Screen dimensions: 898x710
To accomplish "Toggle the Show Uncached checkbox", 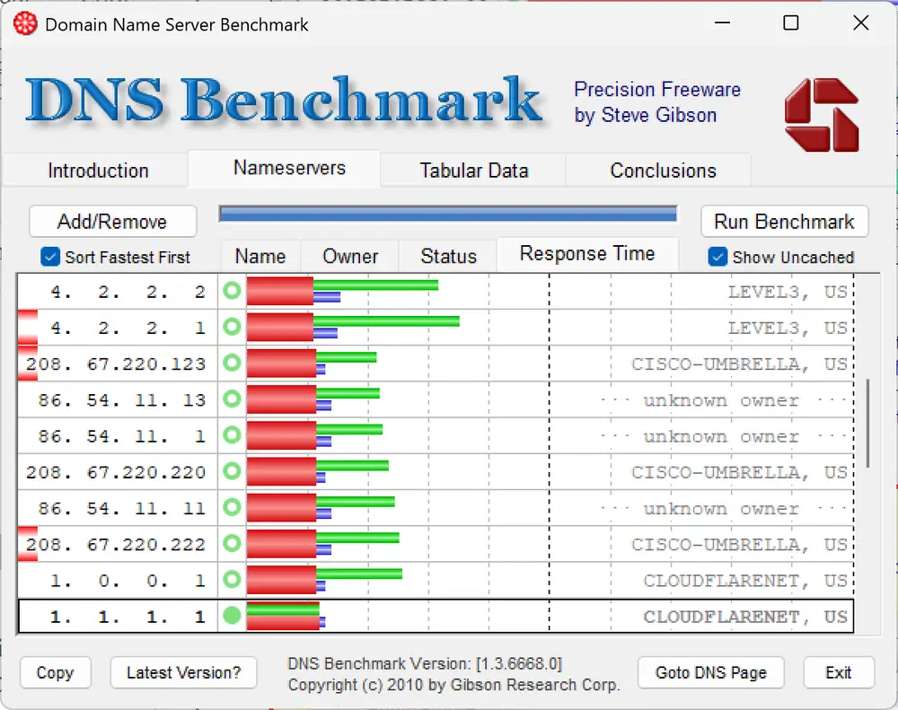I will coord(718,257).
